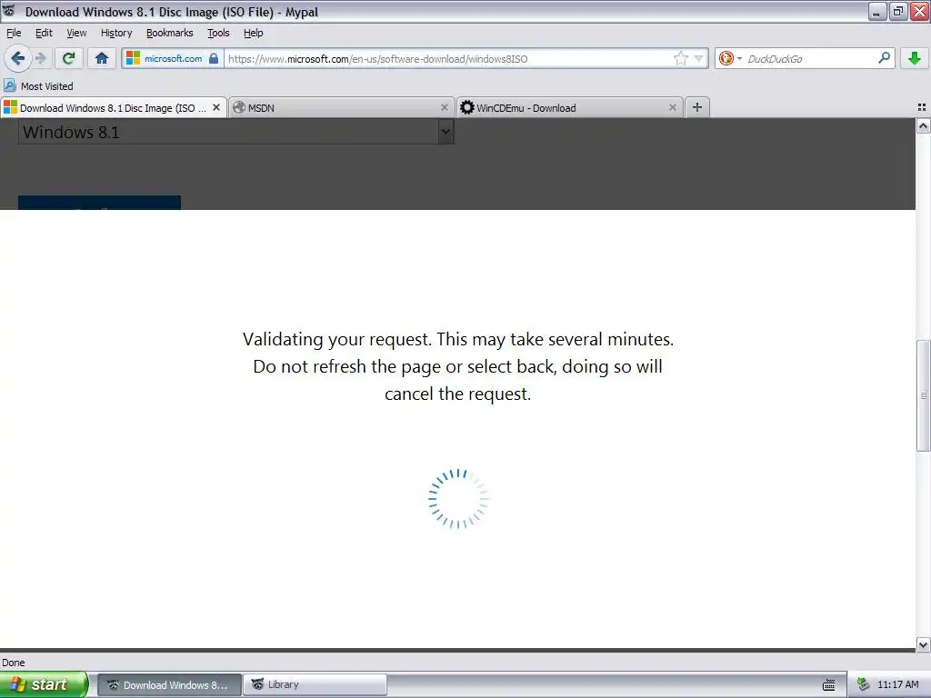Click the Done status bar text
The width and height of the screenshot is (931, 698).
(14, 663)
